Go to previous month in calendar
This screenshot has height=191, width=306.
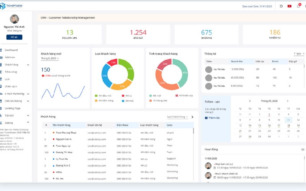pos(250,101)
